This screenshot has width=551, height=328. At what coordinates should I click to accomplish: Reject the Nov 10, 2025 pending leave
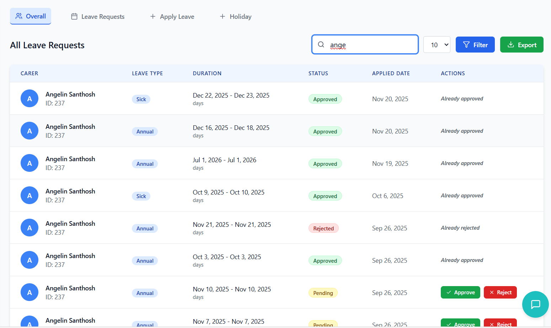pos(500,293)
